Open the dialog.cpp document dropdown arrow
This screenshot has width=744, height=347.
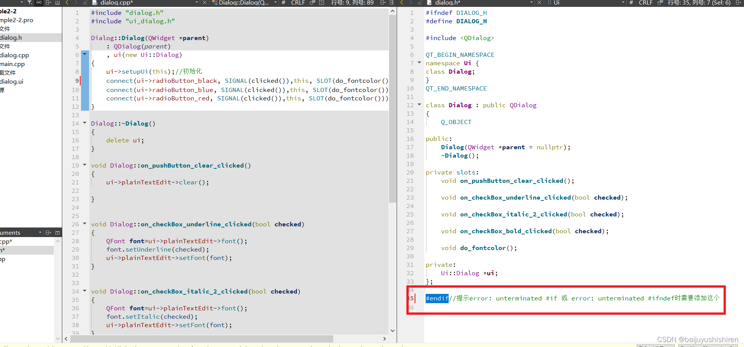(197, 3)
